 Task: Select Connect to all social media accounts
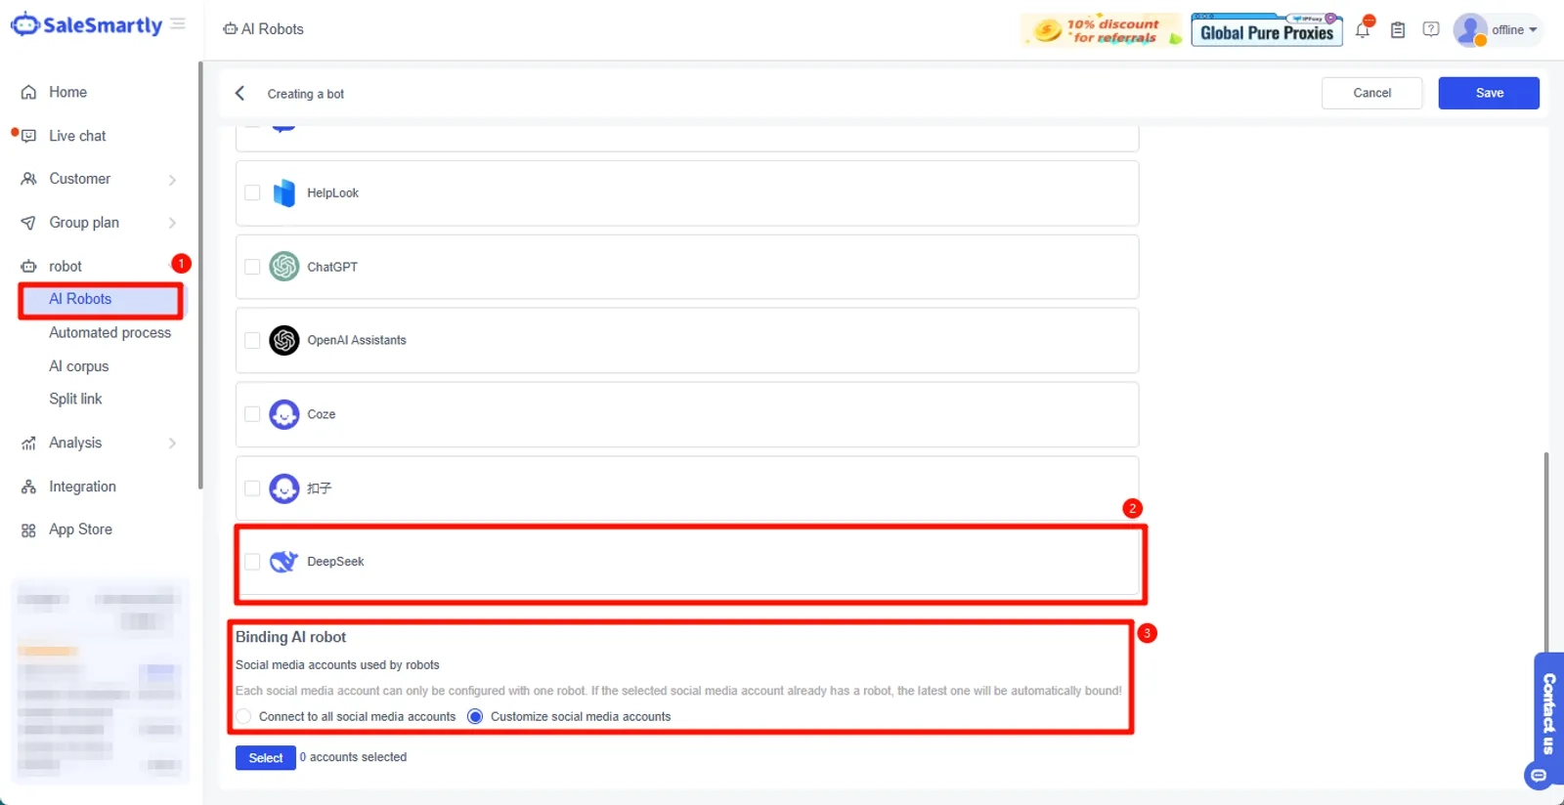coord(243,716)
